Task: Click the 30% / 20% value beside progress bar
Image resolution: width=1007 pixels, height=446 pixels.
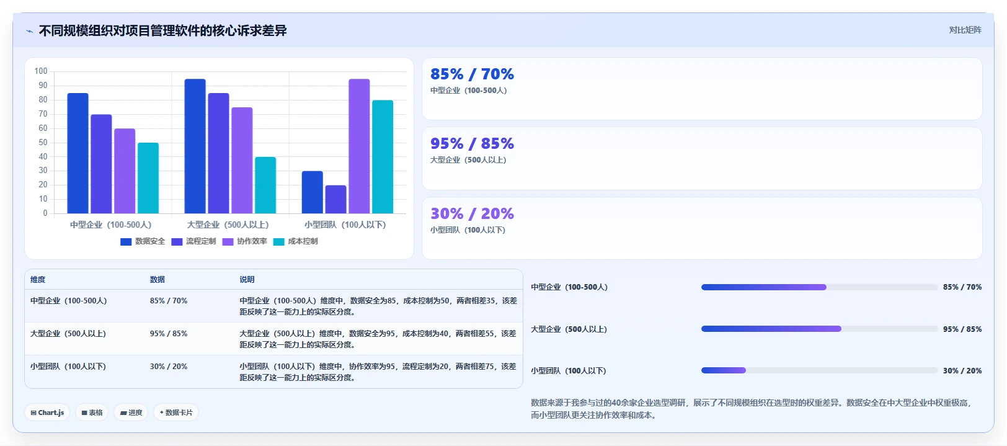Action: tap(962, 371)
